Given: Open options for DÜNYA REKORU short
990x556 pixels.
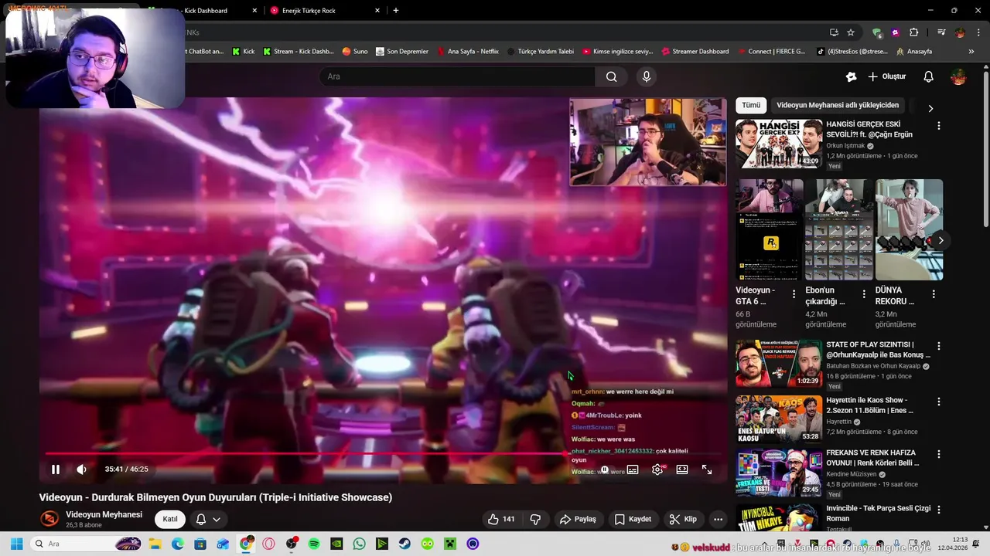Looking at the screenshot, I should pos(934,294).
